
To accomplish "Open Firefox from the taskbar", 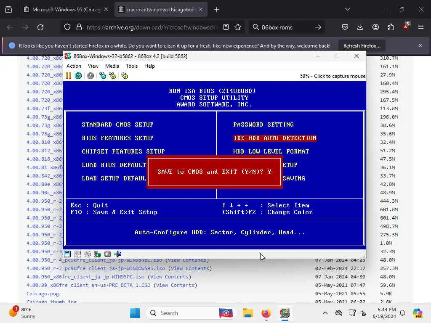I will click(266, 313).
